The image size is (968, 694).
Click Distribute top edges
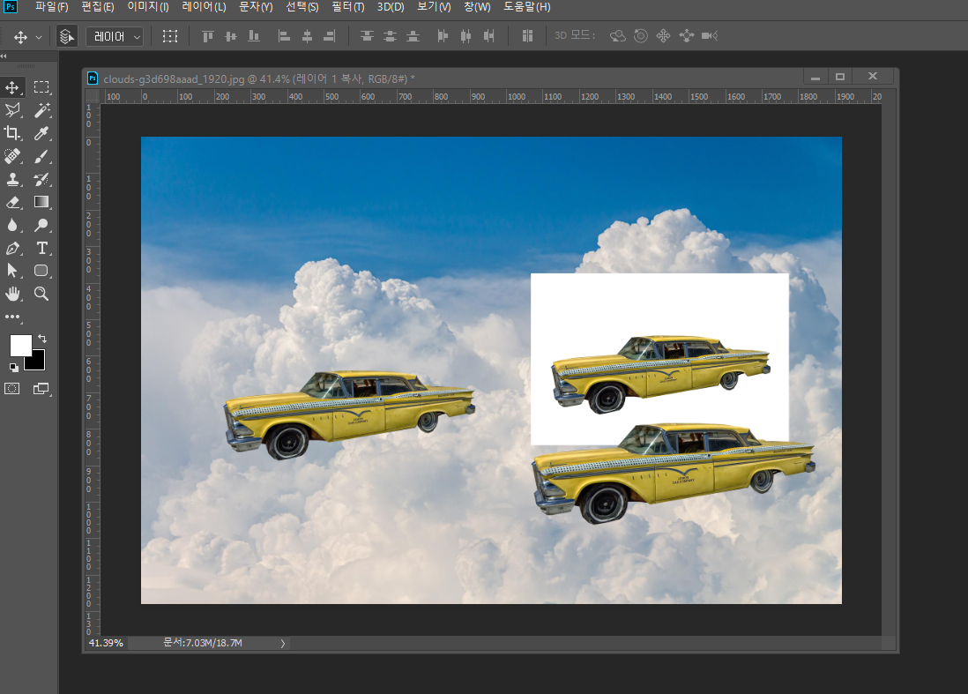coord(367,36)
